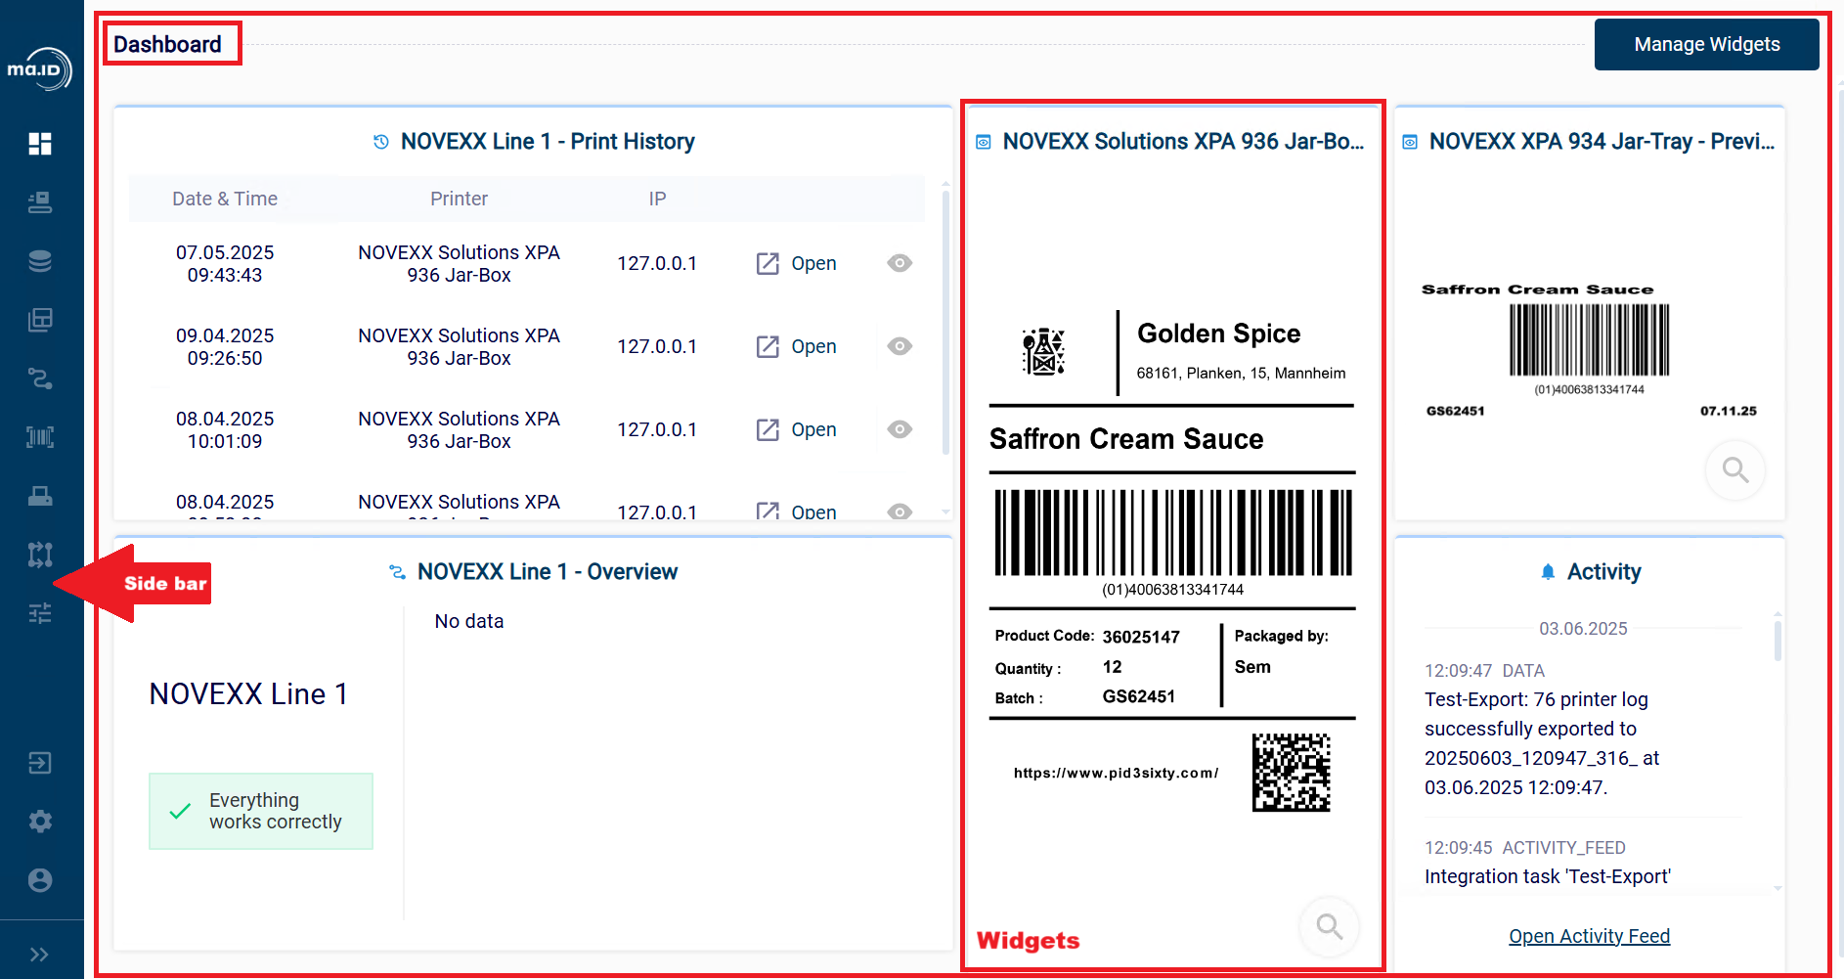Click the Dashboard page heading
This screenshot has height=979, width=1844.
click(x=167, y=44)
